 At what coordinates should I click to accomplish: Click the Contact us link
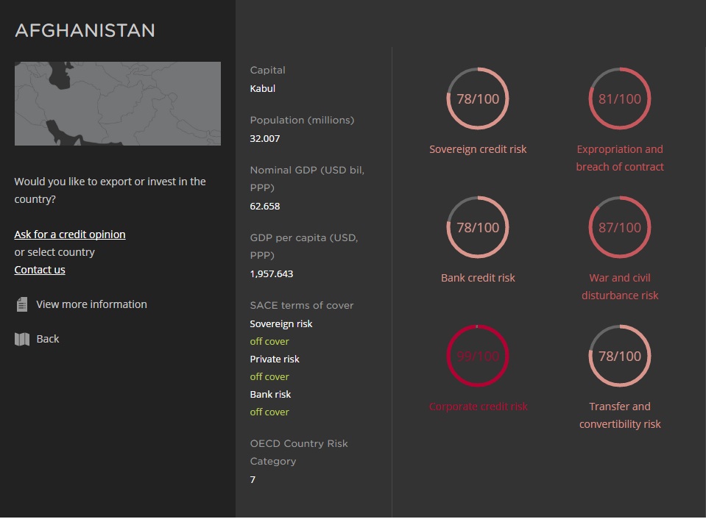(40, 270)
